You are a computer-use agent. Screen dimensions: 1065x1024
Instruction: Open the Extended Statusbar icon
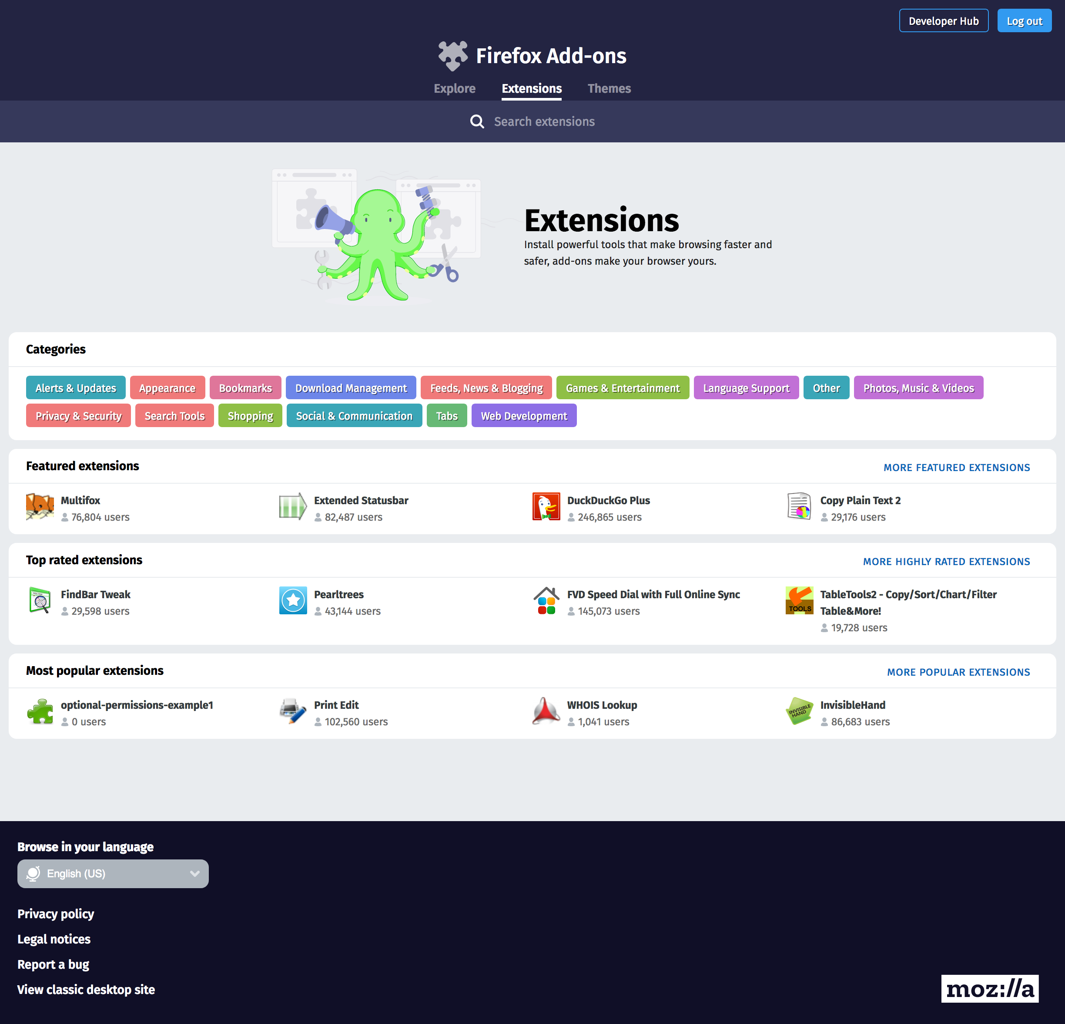[293, 507]
